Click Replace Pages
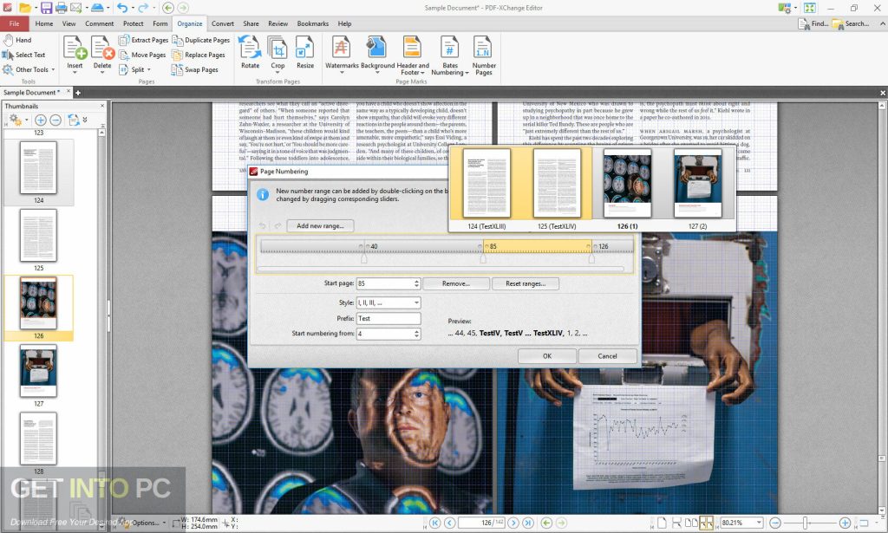Image resolution: width=888 pixels, height=533 pixels. click(x=199, y=55)
